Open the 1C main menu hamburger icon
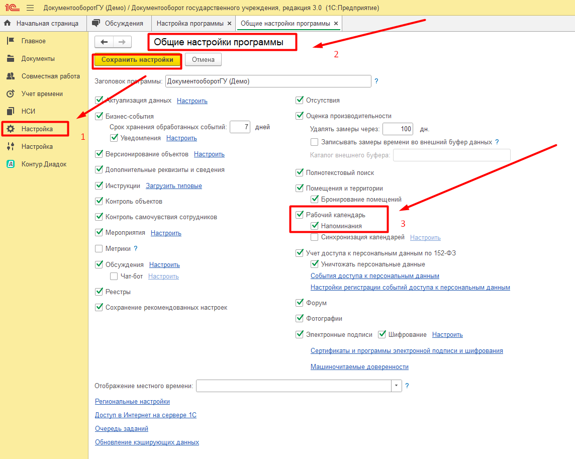This screenshot has width=575, height=459. coord(30,8)
